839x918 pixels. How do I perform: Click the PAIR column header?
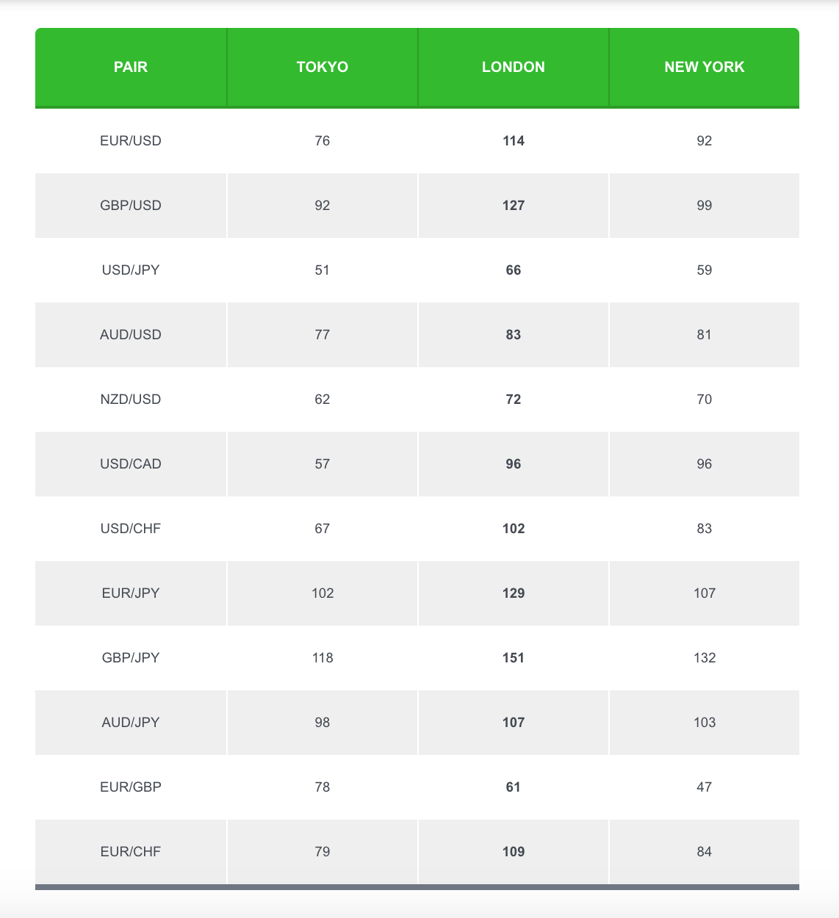click(x=131, y=67)
